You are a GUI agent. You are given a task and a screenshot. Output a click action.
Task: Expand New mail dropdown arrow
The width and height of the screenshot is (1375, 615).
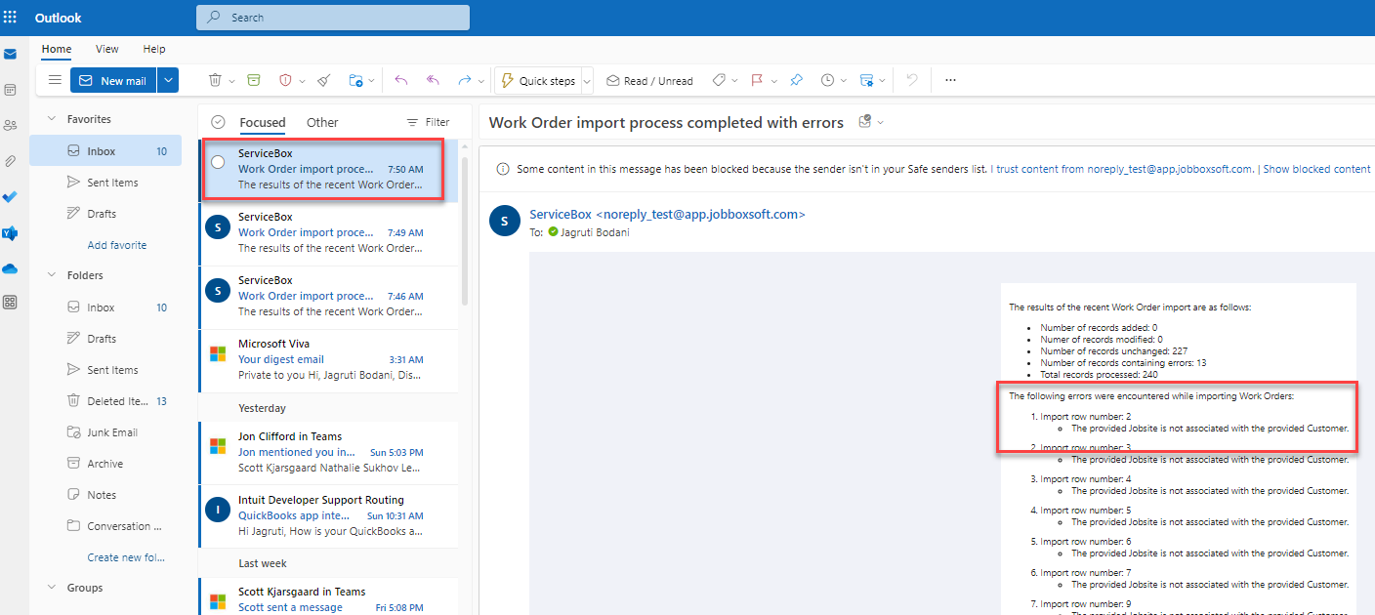pyautogui.click(x=168, y=81)
